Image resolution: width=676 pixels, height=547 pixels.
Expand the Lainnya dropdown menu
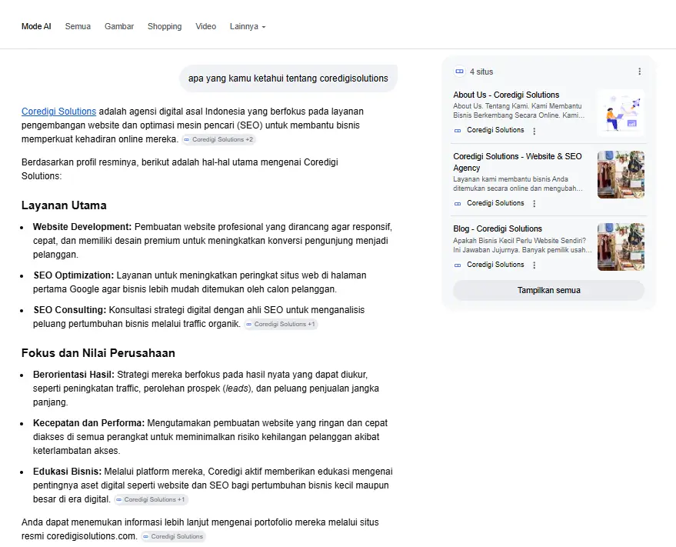pyautogui.click(x=248, y=26)
